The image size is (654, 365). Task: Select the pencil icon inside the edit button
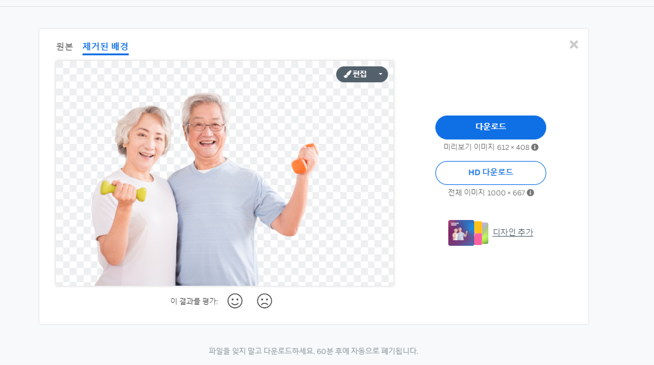tap(347, 74)
